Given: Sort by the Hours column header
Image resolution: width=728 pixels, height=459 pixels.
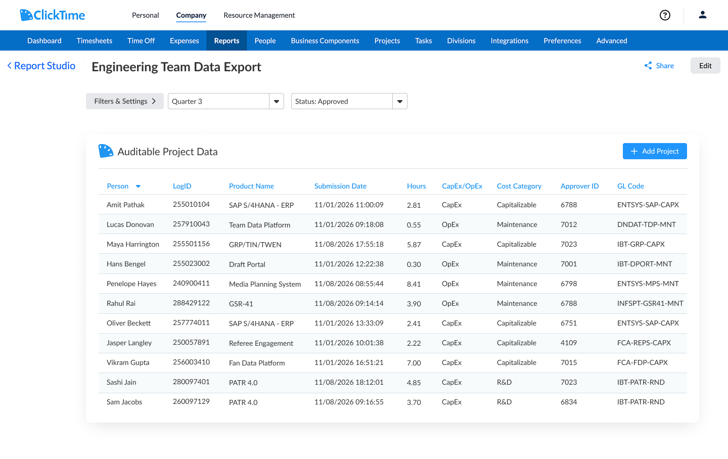Looking at the screenshot, I should point(416,186).
